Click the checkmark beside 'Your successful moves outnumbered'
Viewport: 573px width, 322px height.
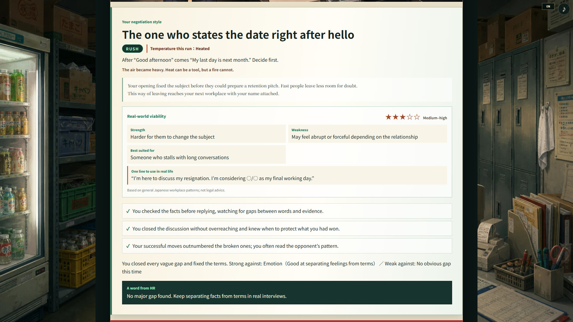[x=128, y=246]
